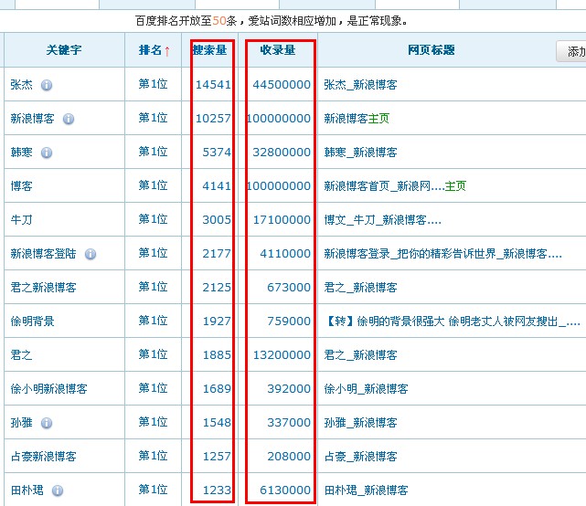
Task: Sort by the 收录量 column header
Action: pos(278,50)
